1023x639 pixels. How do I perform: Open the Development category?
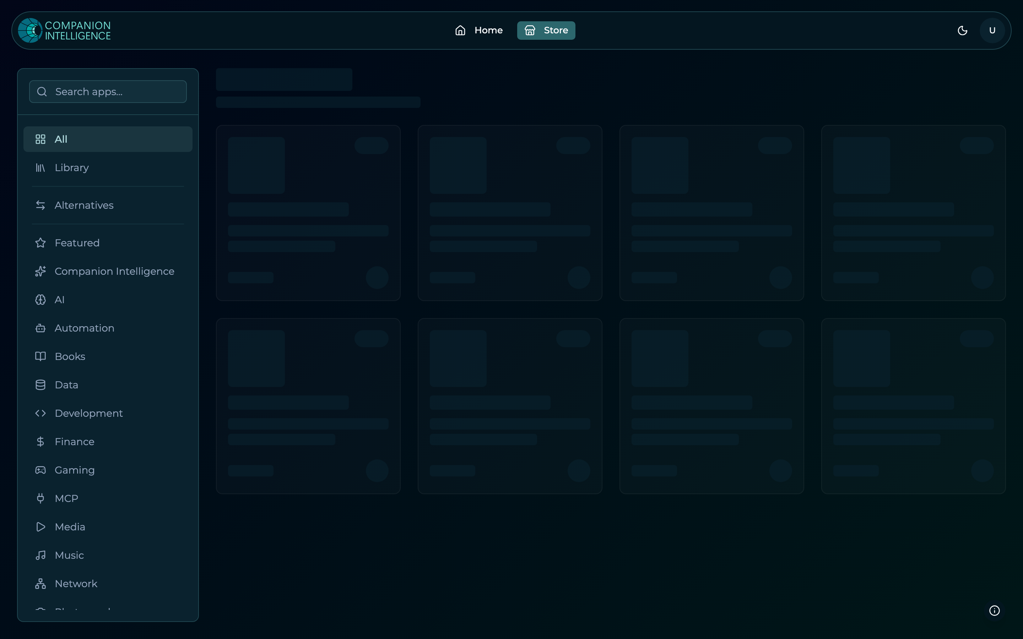pyautogui.click(x=108, y=413)
